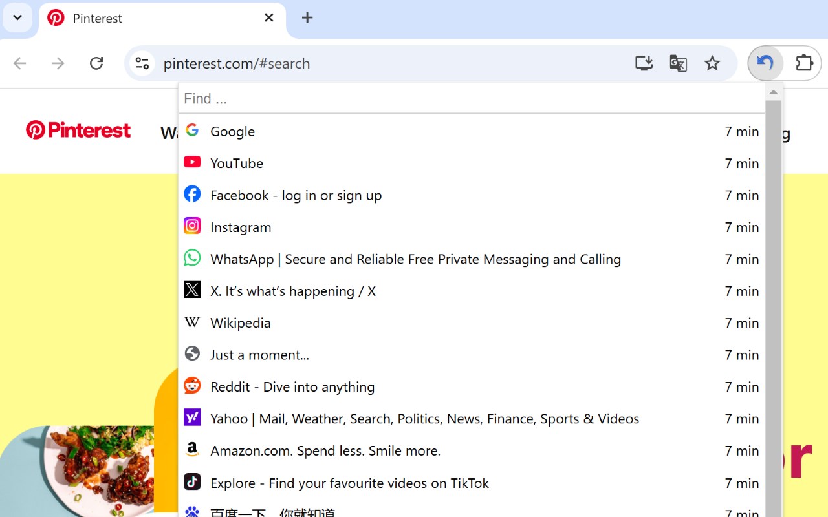
Task: Click the install app icon in address bar
Action: point(644,63)
